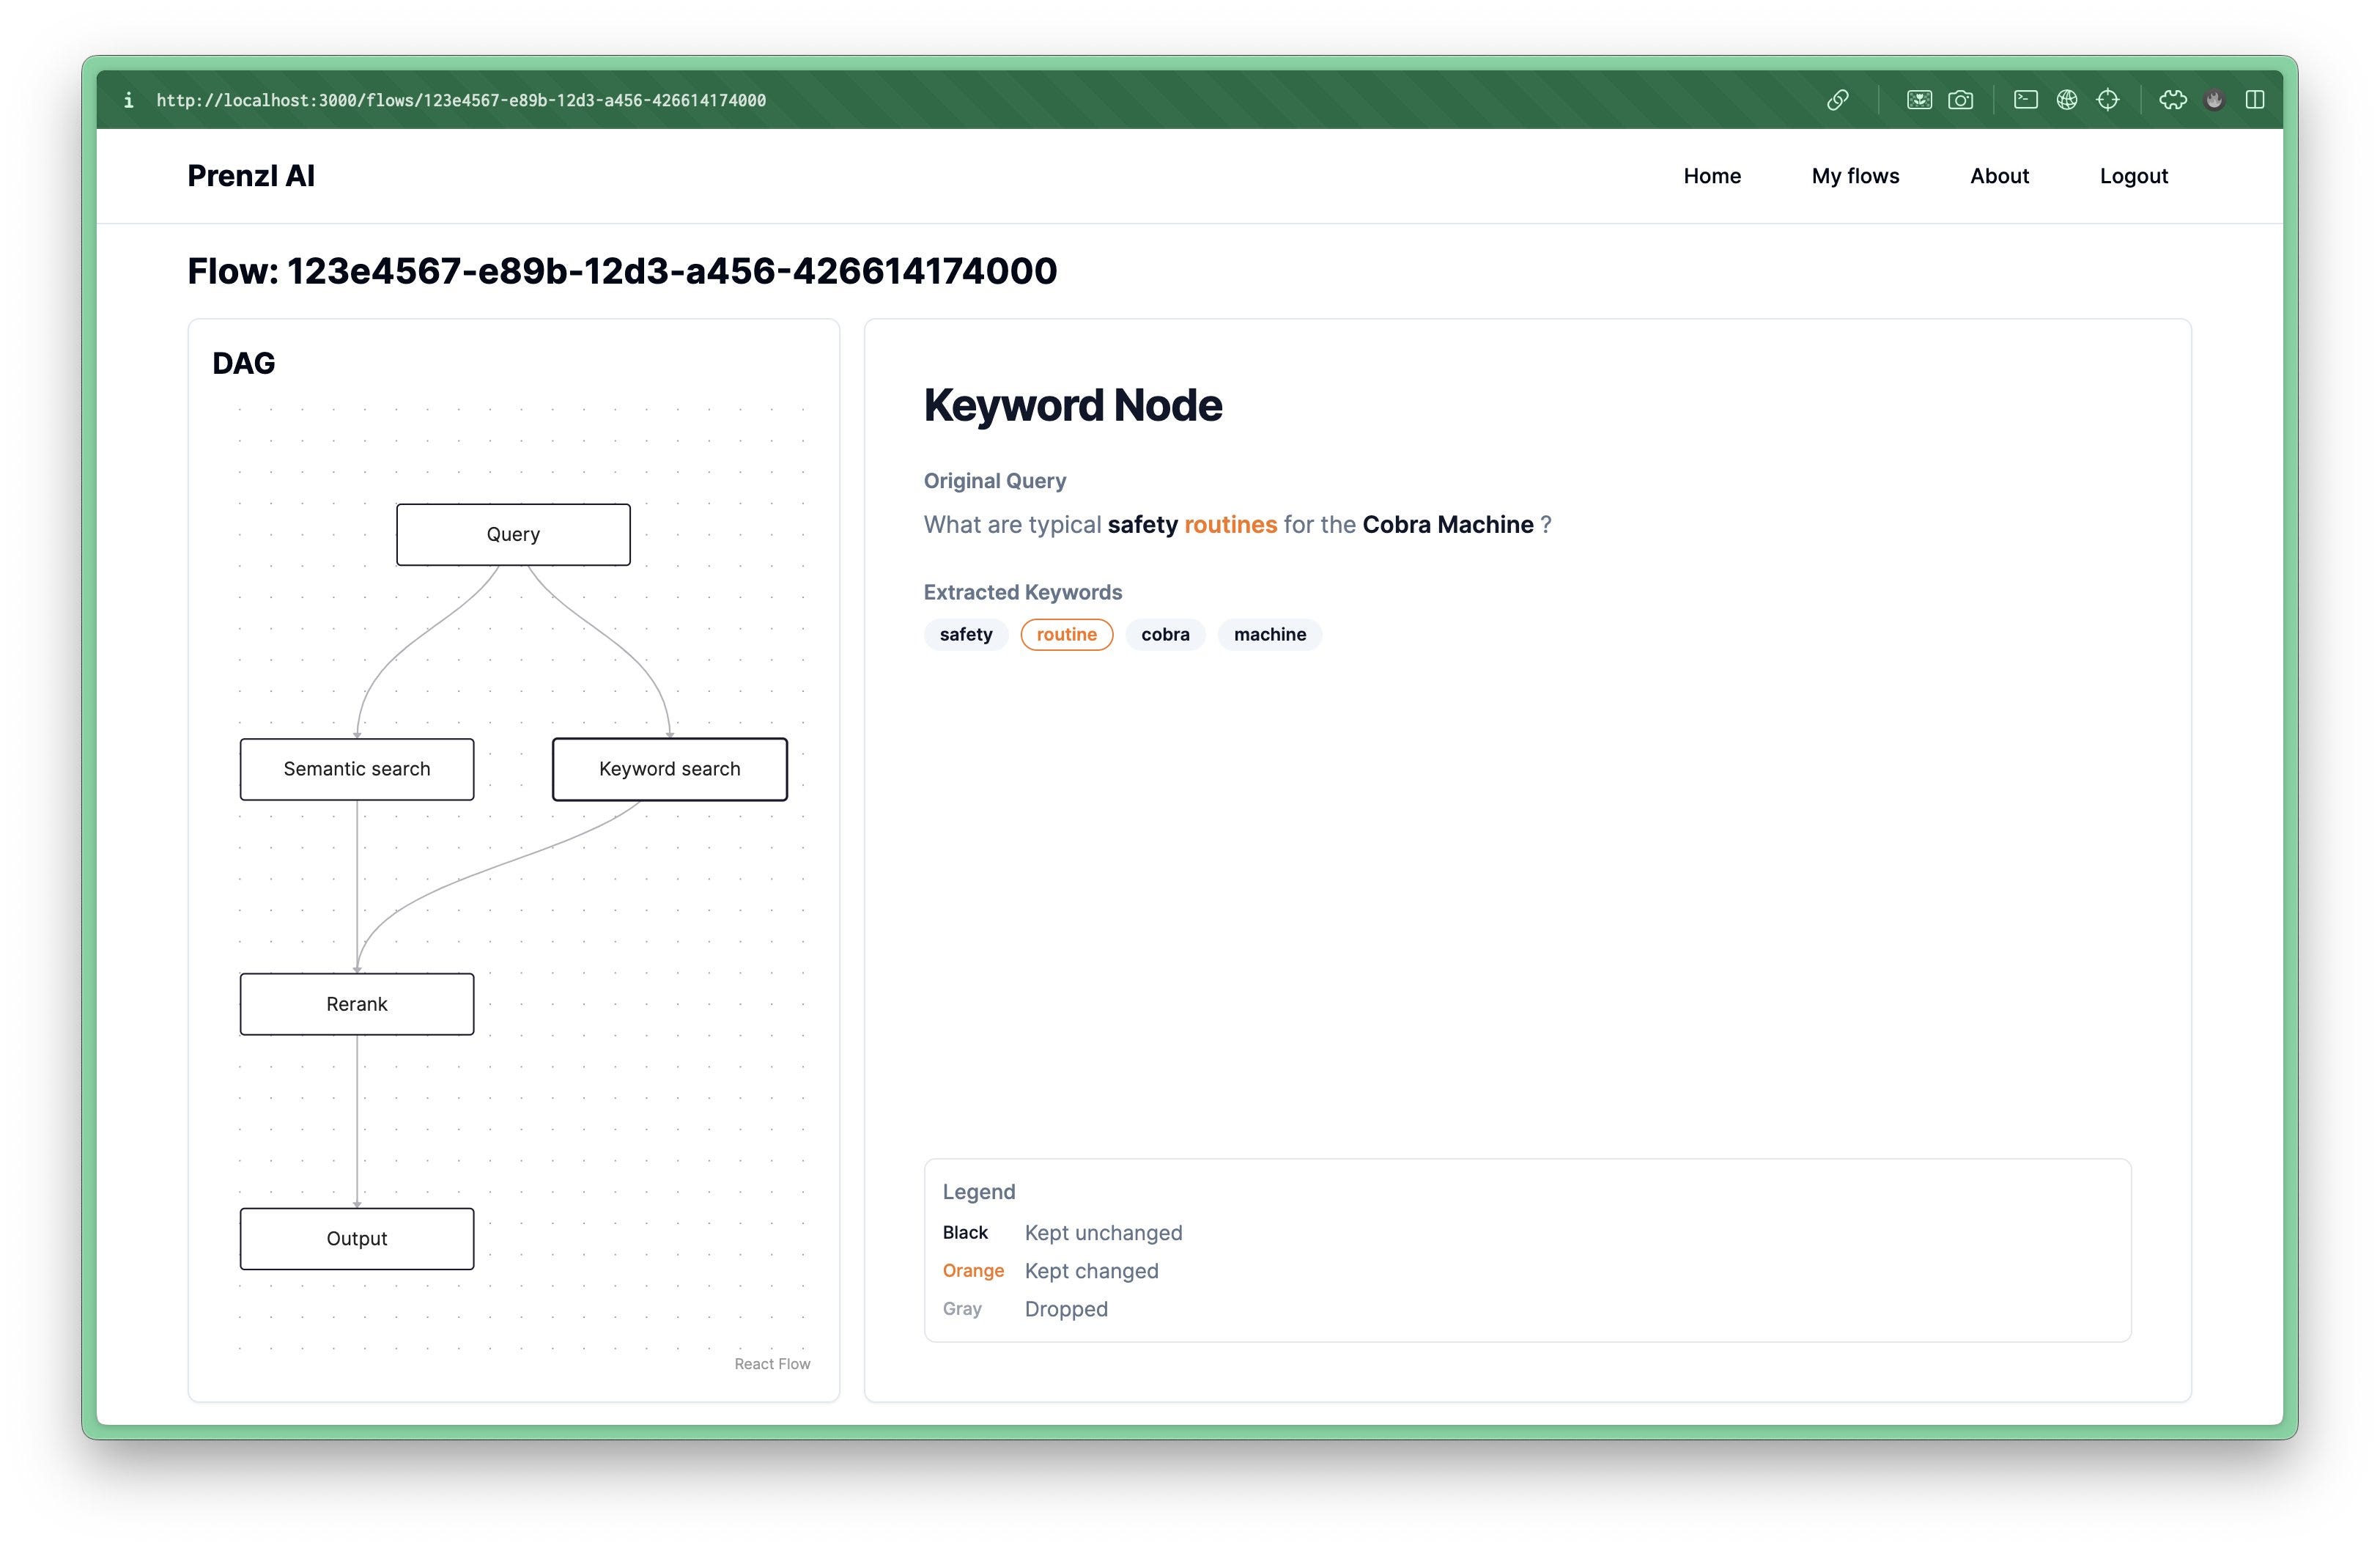Image resolution: width=2380 pixels, height=1548 pixels.
Task: Go to the Home page
Action: tap(1711, 176)
